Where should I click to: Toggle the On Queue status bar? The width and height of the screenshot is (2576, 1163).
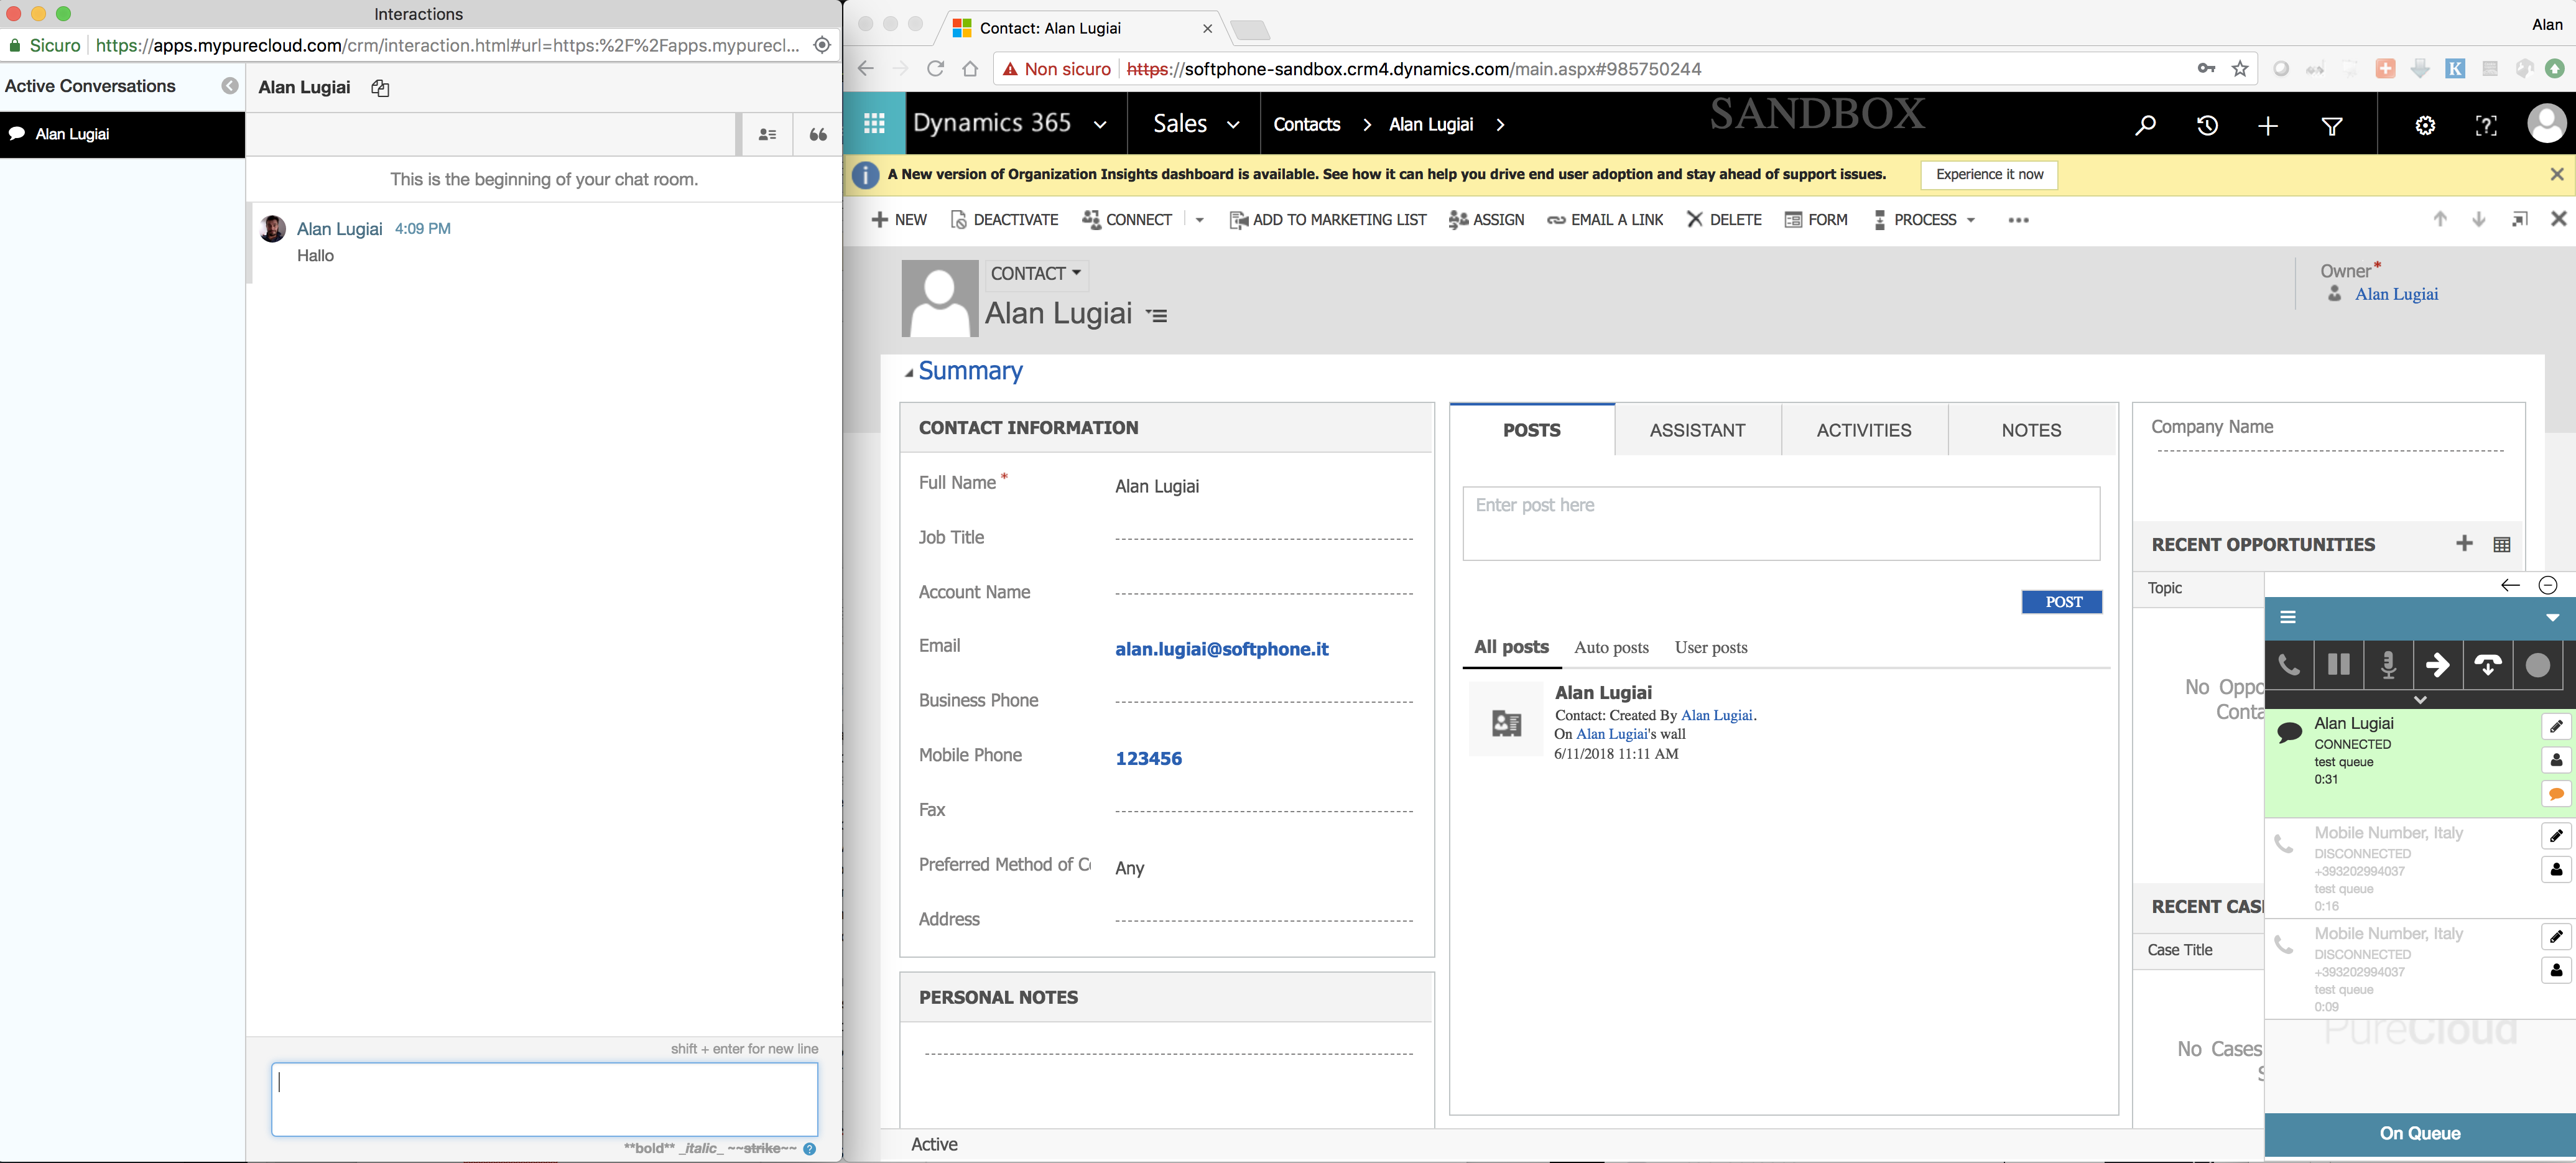coord(2419,1133)
